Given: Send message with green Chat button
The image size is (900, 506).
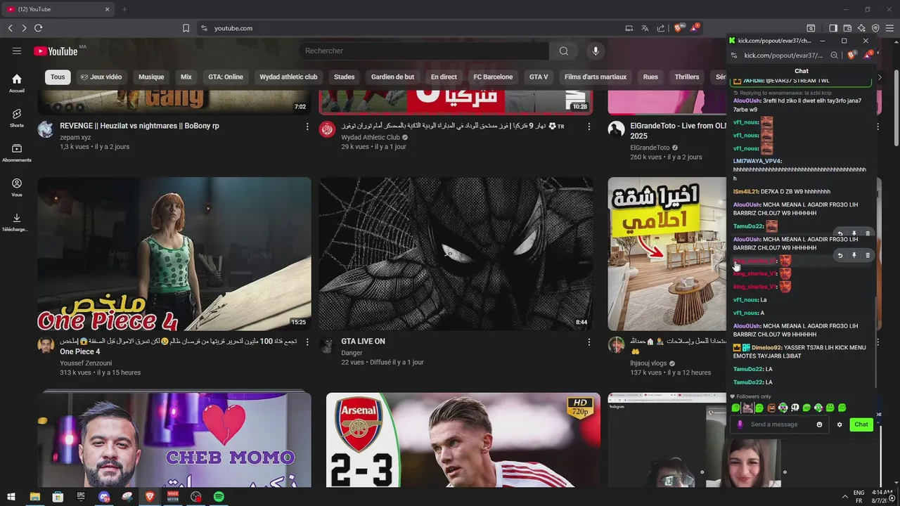Looking at the screenshot, I should [861, 424].
